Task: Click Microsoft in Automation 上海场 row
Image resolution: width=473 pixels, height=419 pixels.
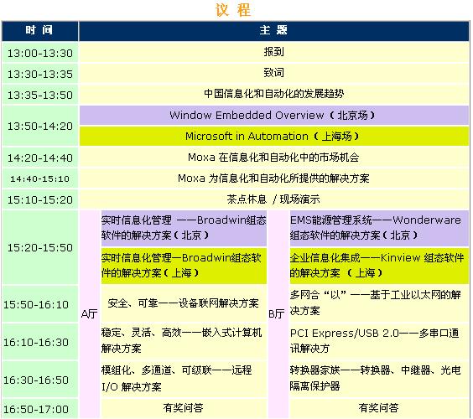Action: 273,137
